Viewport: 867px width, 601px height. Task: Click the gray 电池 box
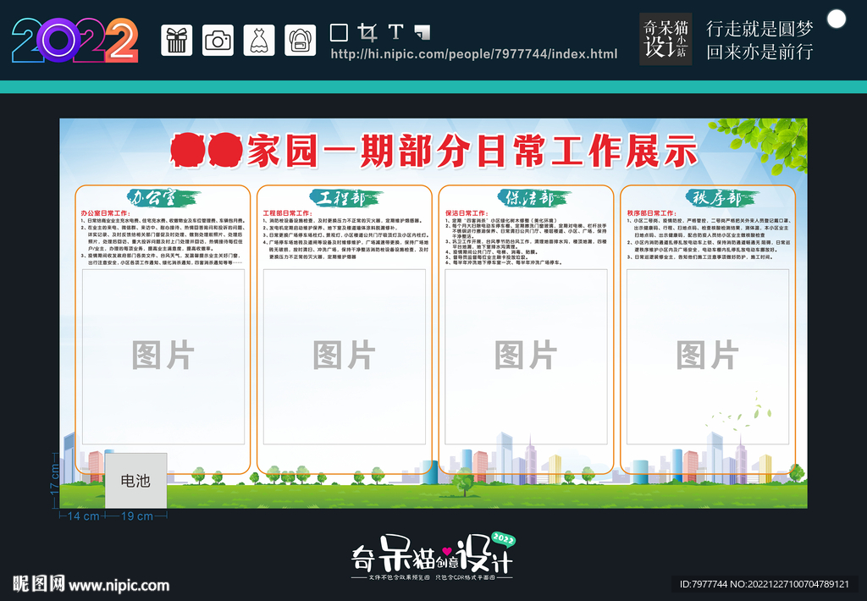136,481
